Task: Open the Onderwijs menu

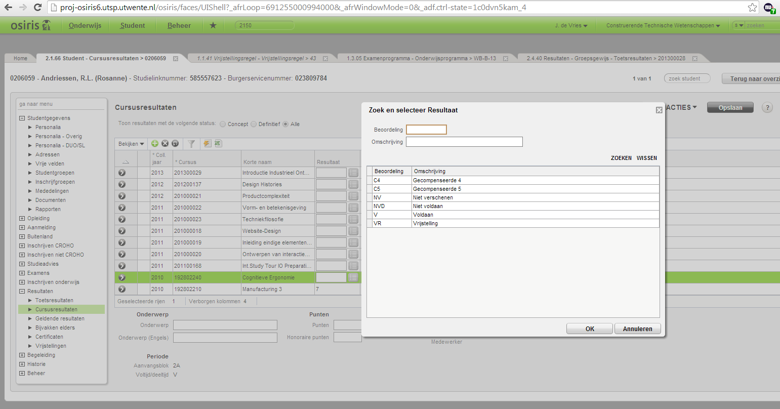Action: pos(85,25)
